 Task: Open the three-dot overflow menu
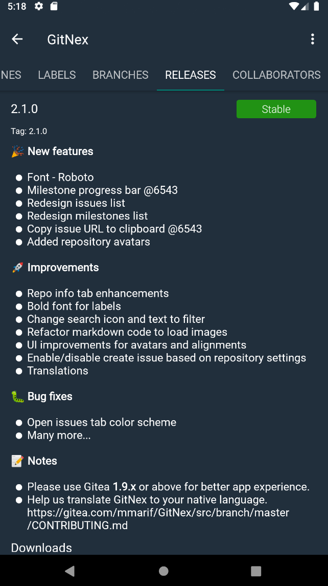313,39
